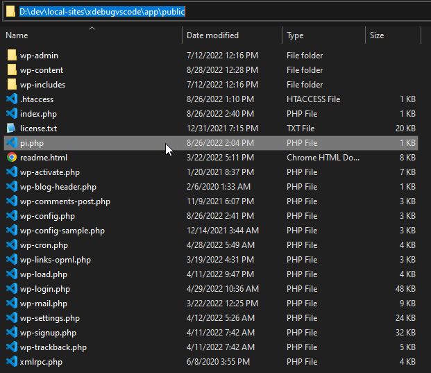Click the 6/8/2020 3:55 PM date cell
Viewport: 431px width, 373px height.
tap(218, 361)
